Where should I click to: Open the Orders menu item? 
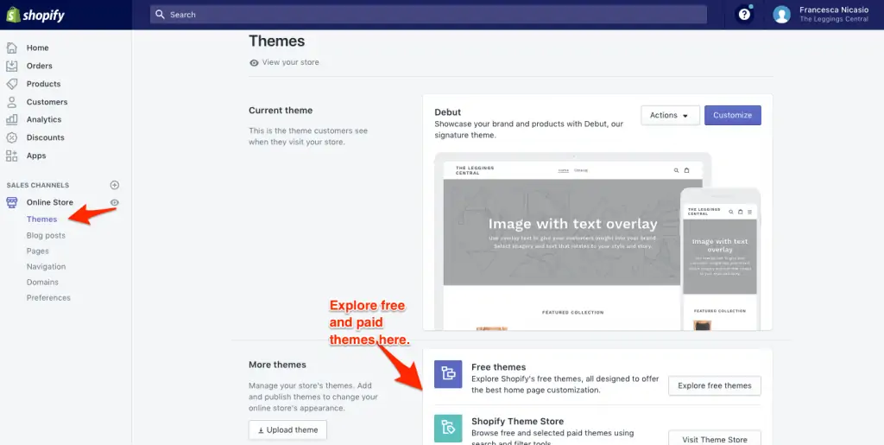(x=40, y=66)
